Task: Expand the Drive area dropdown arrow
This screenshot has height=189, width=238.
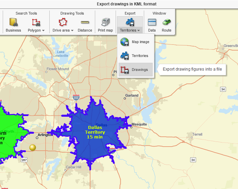Action: pyautogui.click(x=72, y=31)
